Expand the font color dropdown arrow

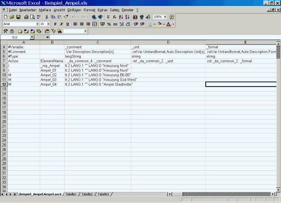[x=173, y=24]
